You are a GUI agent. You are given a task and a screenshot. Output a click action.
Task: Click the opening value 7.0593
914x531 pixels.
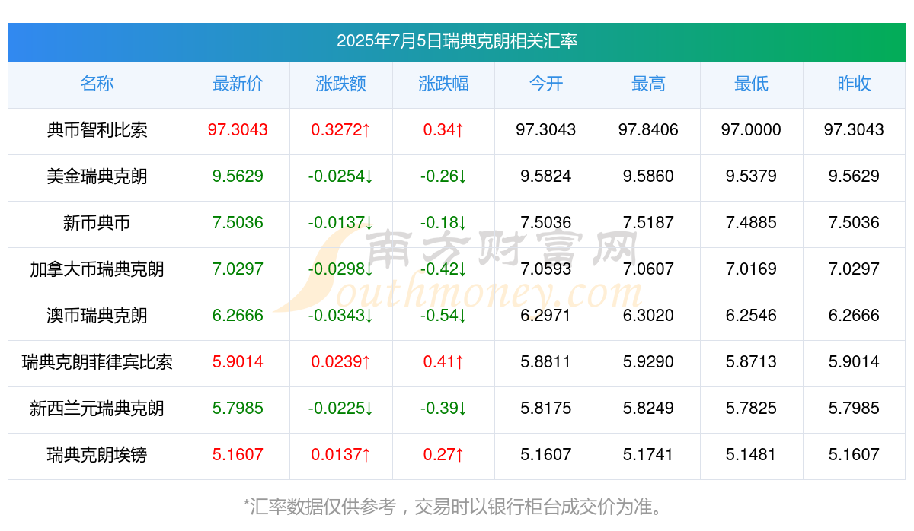(x=546, y=269)
